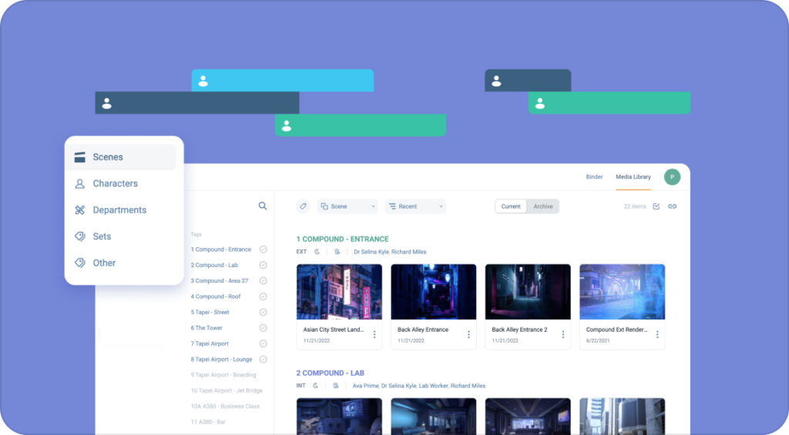Open the three-dot menu for Compound Ext Render
This screenshot has width=789, height=435.
click(657, 334)
